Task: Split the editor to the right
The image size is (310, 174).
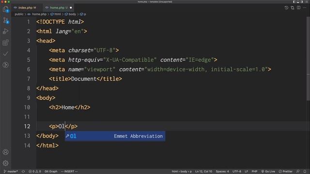Action: [298, 8]
